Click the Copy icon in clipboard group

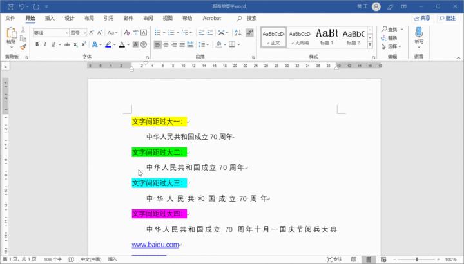click(23, 39)
